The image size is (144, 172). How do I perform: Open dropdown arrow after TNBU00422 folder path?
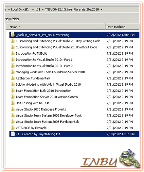tap(101, 9)
